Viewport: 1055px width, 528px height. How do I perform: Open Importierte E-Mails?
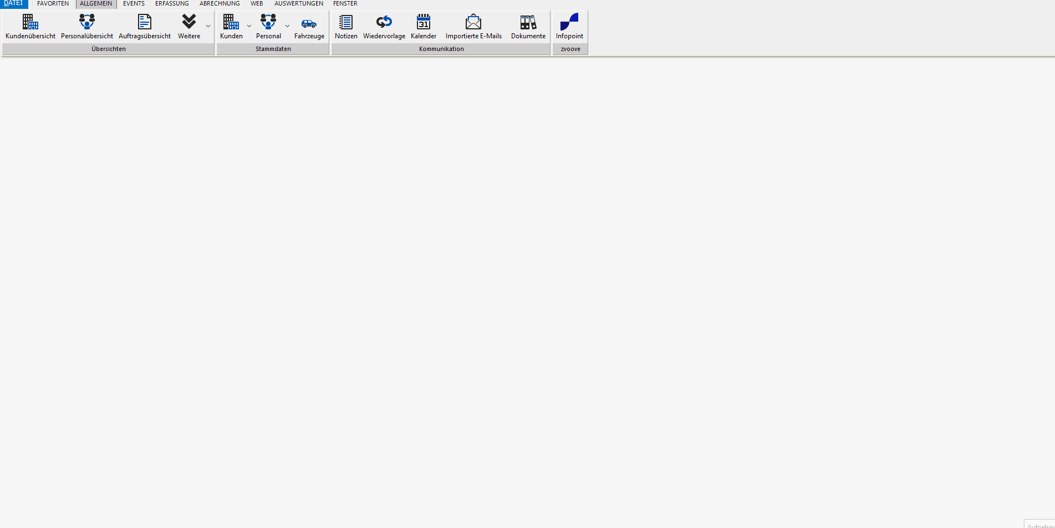point(473,23)
